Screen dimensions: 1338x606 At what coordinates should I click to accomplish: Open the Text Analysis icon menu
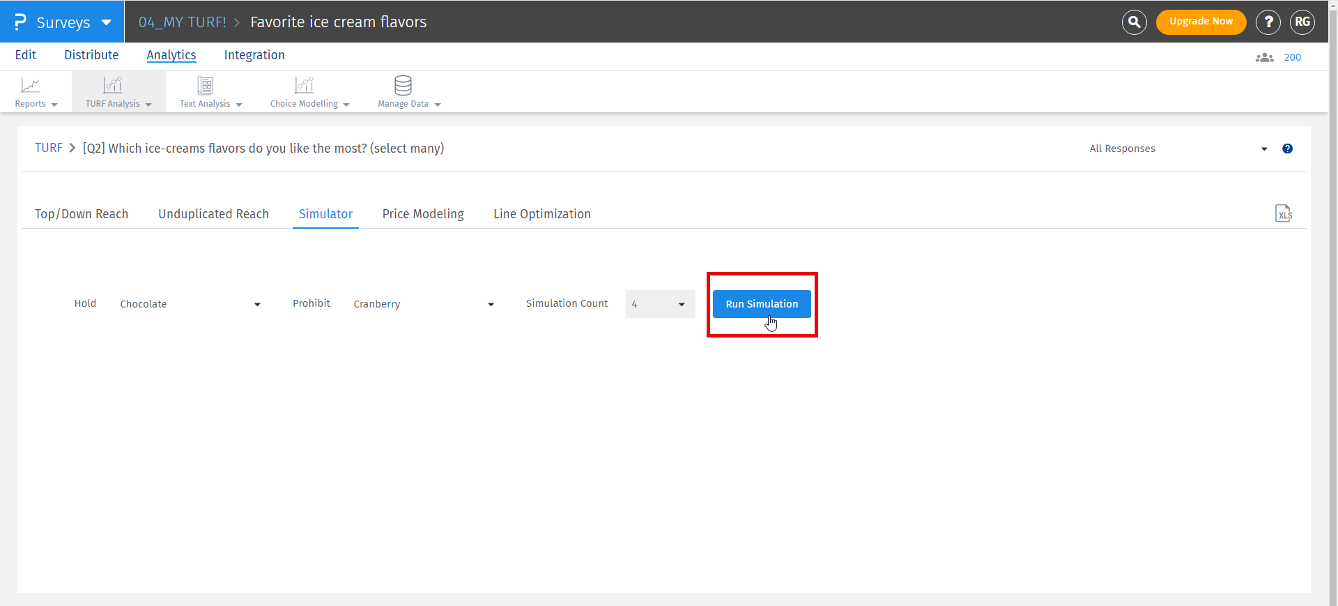(x=205, y=86)
